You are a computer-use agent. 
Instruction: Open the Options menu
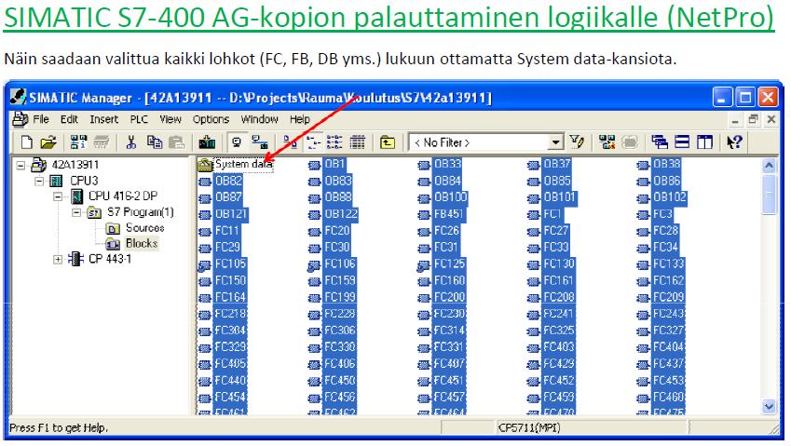[x=211, y=119]
